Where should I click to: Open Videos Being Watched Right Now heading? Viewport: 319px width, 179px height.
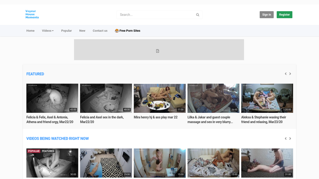[x=57, y=138]
